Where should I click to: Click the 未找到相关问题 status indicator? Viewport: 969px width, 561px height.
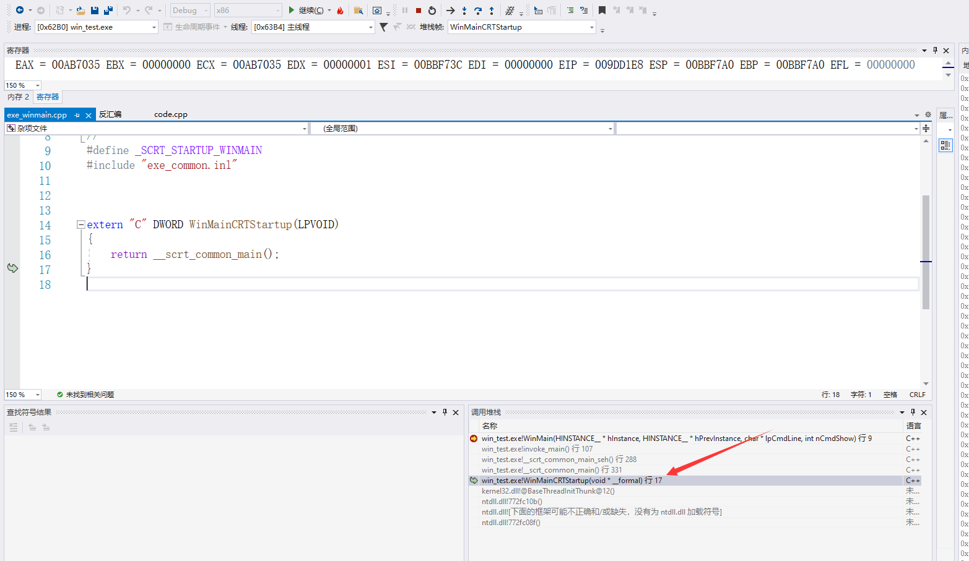[x=85, y=395]
